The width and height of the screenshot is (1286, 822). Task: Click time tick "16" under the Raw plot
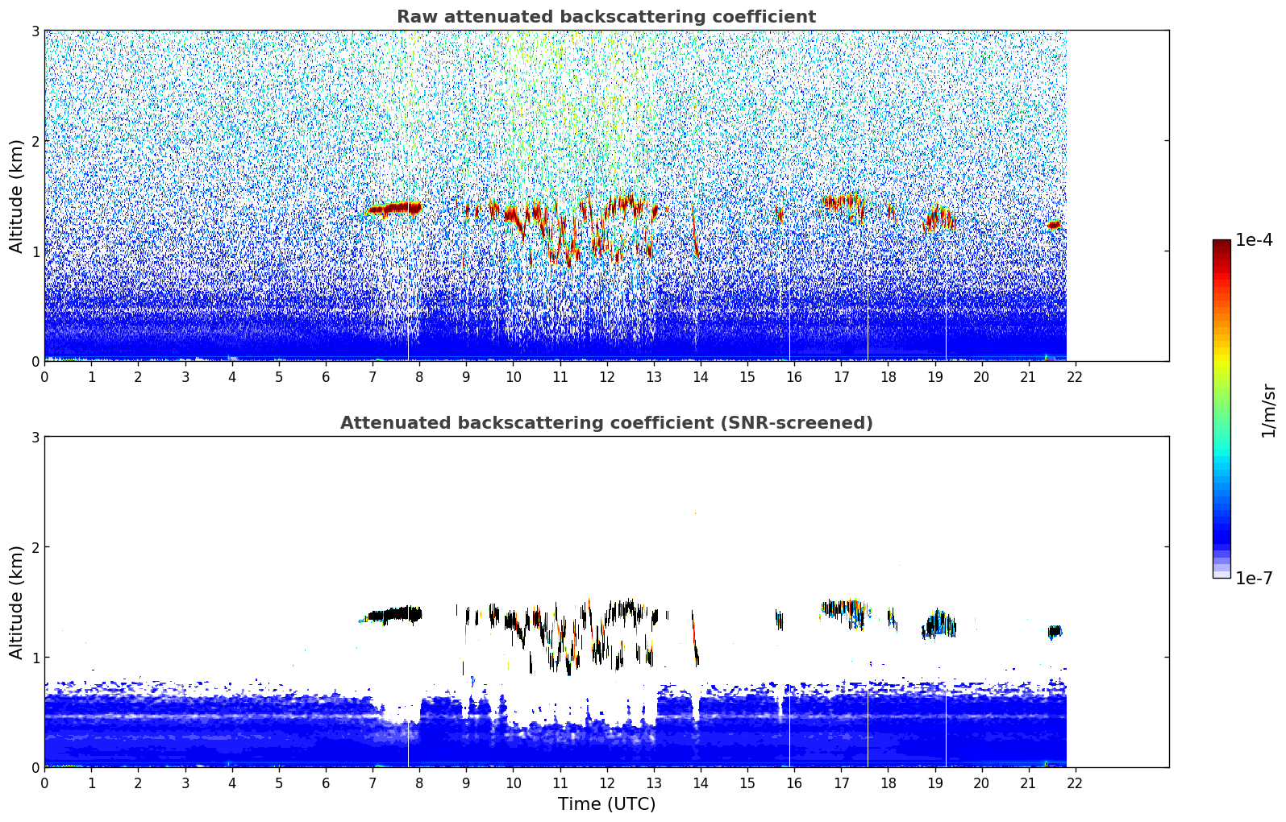click(794, 376)
